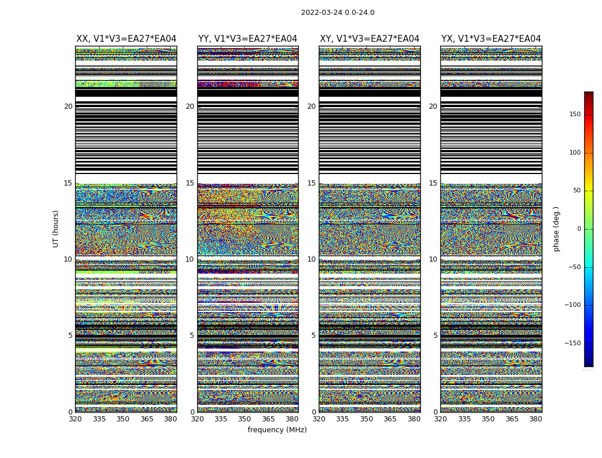Click inside the XY phase waterfall plot
This screenshot has width=602, height=458.
point(369,229)
